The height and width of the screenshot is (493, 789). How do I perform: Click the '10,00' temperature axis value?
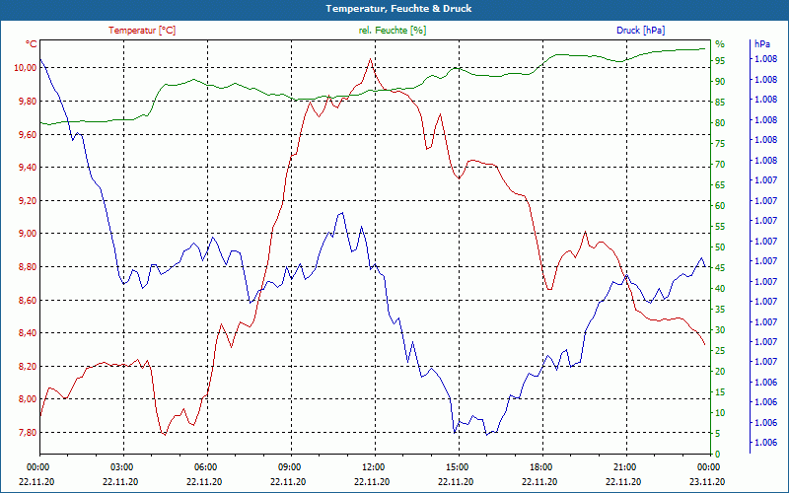[26, 68]
